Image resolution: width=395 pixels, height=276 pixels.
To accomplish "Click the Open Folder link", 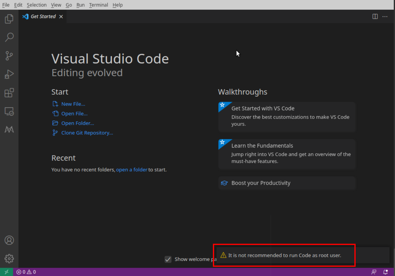I will click(x=78, y=123).
